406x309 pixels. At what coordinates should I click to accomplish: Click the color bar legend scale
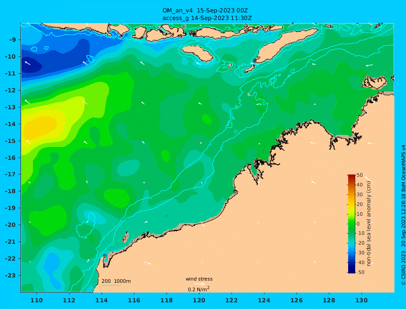pyautogui.click(x=351, y=224)
